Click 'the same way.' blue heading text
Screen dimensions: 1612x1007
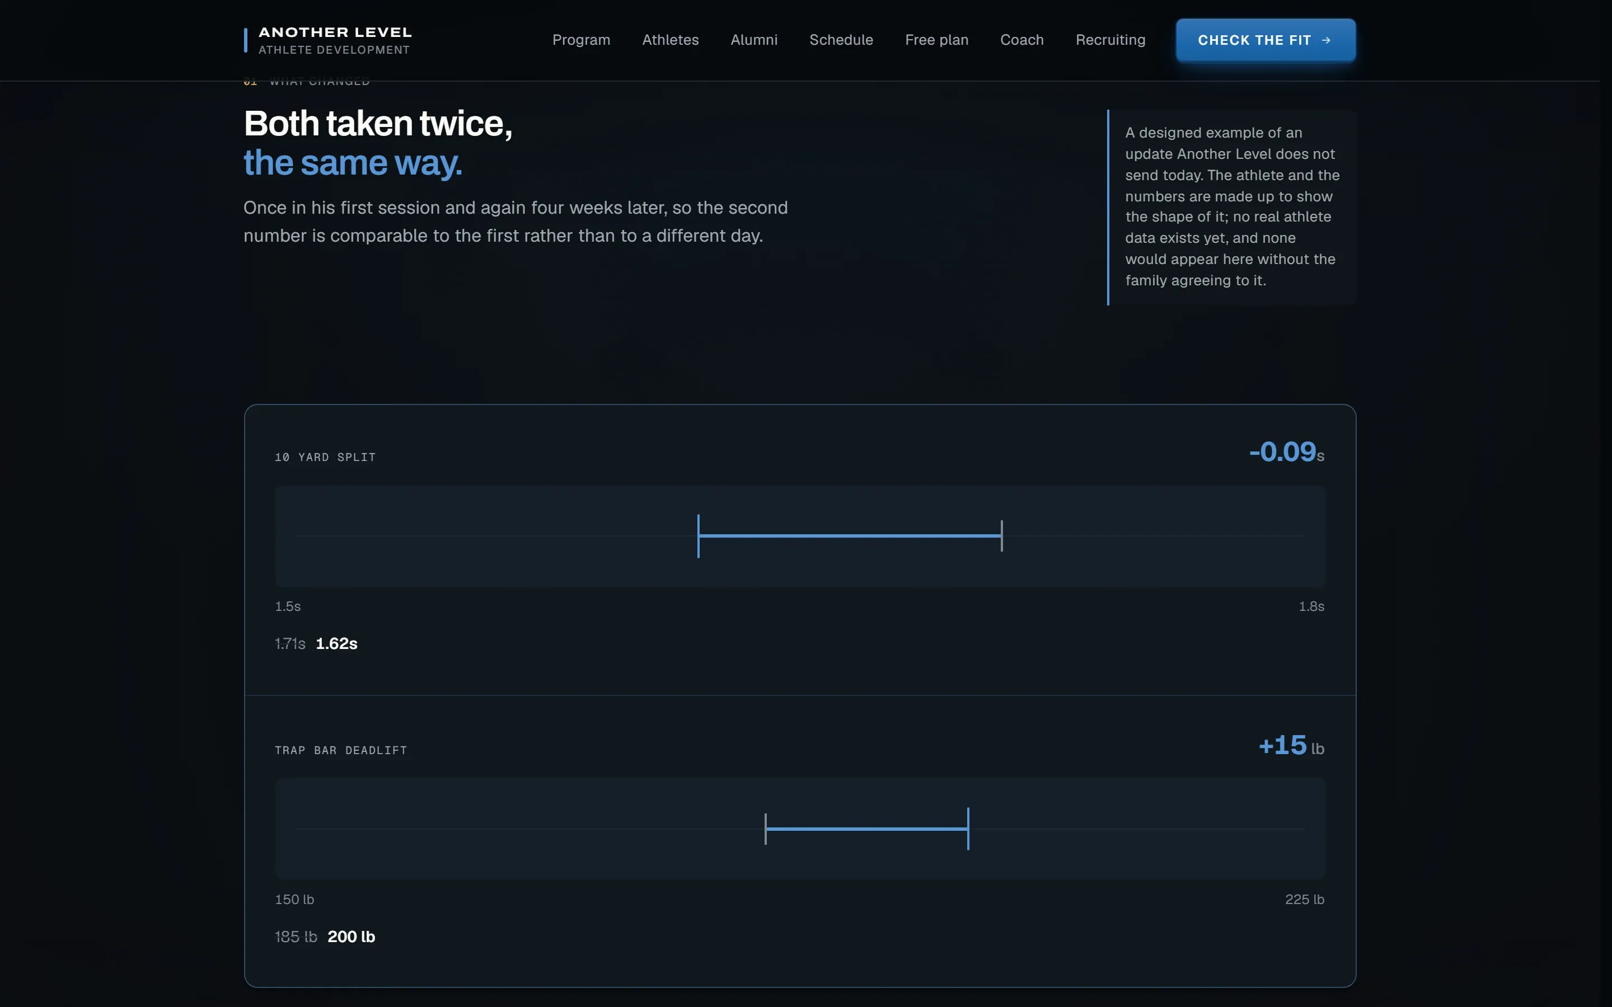point(353,163)
